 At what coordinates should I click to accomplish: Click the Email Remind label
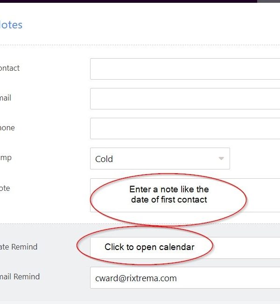coord(20,277)
